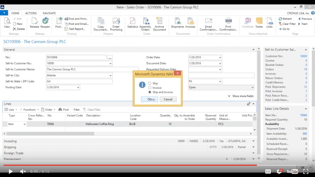This screenshot has height=177, width=315.
Task: Click the Post icon in ribbon
Action: point(59,23)
